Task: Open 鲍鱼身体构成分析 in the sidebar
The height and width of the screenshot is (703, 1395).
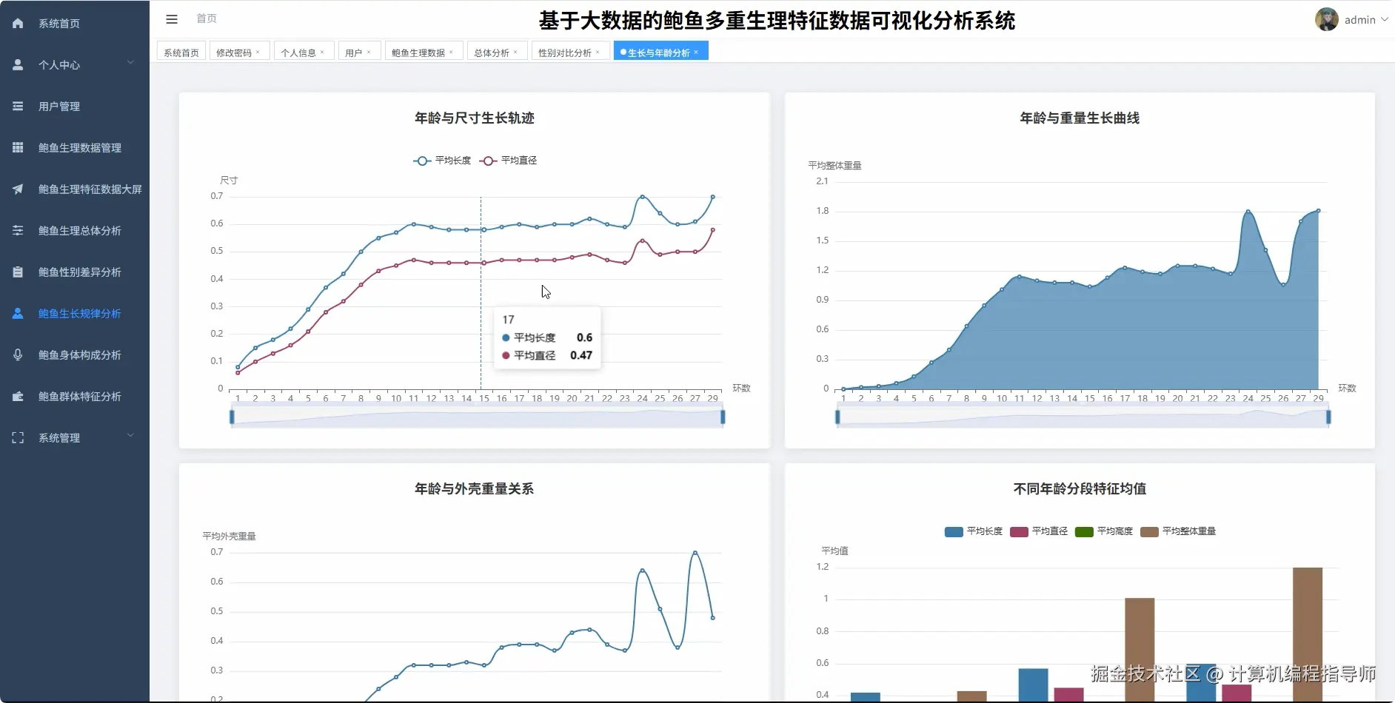Action: [x=75, y=355]
